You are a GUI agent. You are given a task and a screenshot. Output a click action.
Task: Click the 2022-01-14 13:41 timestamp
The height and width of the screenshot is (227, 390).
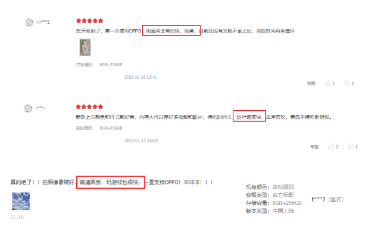pos(140,77)
